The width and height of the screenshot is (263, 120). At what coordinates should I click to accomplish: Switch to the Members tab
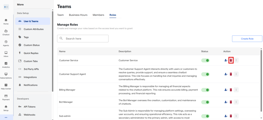pos(98,15)
